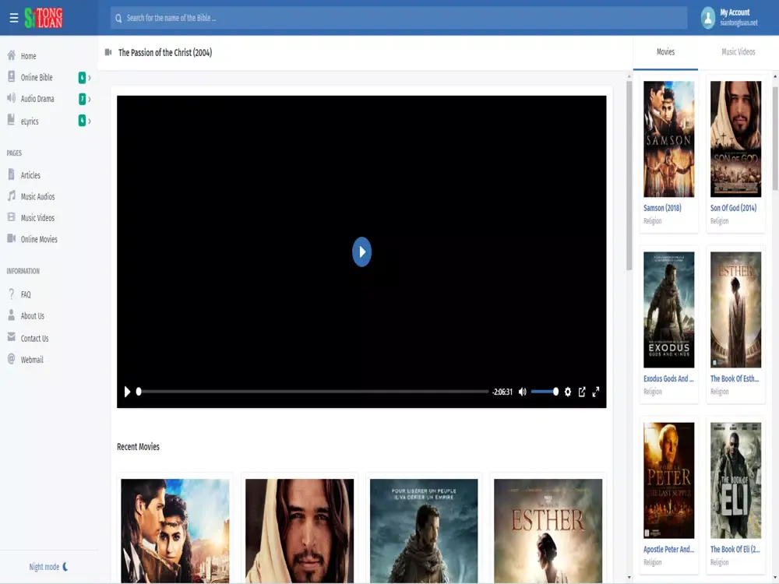Open player settings gear
Screen dimensions: 779x584
[x=567, y=392]
